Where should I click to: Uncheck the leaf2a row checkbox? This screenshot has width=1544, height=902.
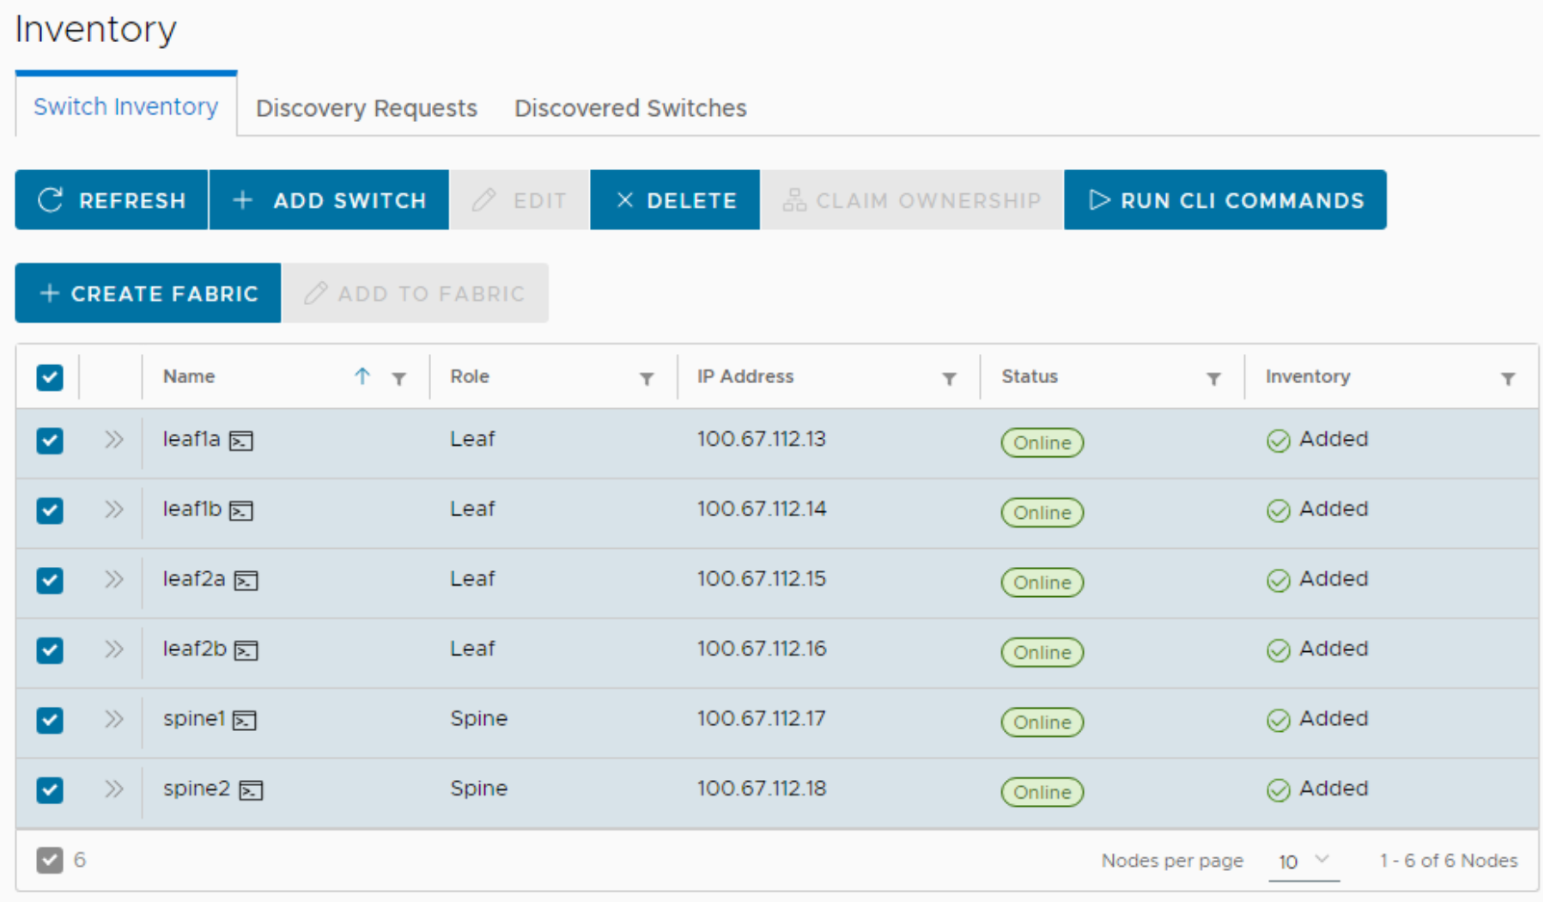[x=50, y=581]
